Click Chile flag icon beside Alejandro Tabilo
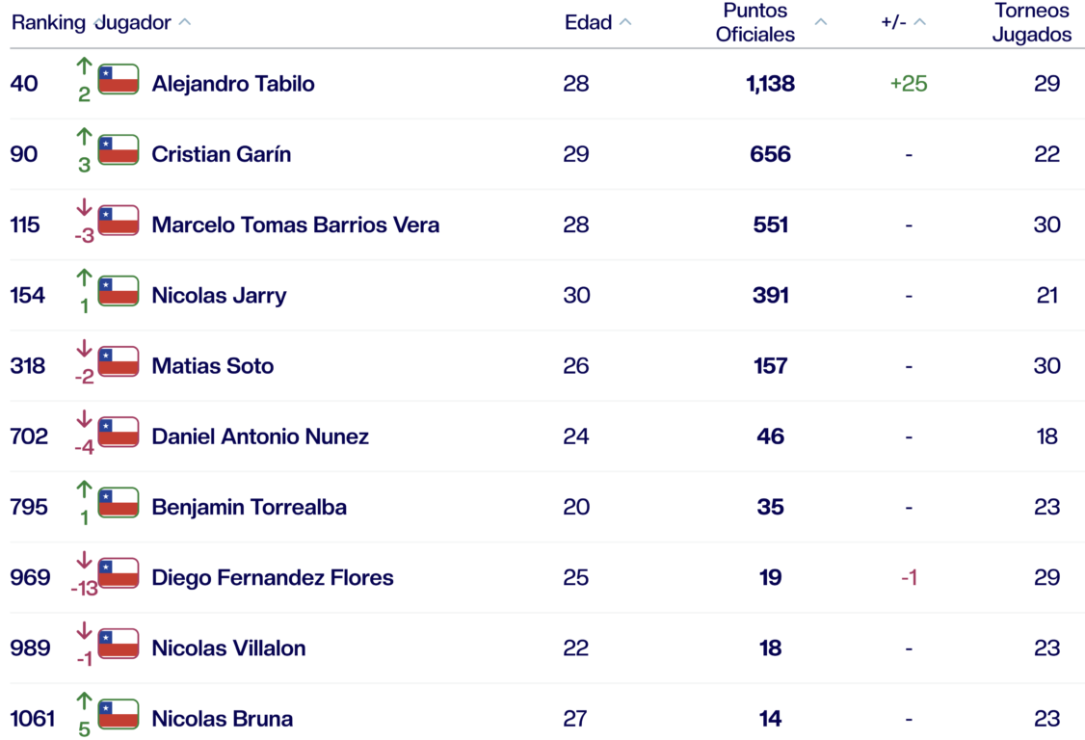The height and width of the screenshot is (740, 1085). click(119, 79)
